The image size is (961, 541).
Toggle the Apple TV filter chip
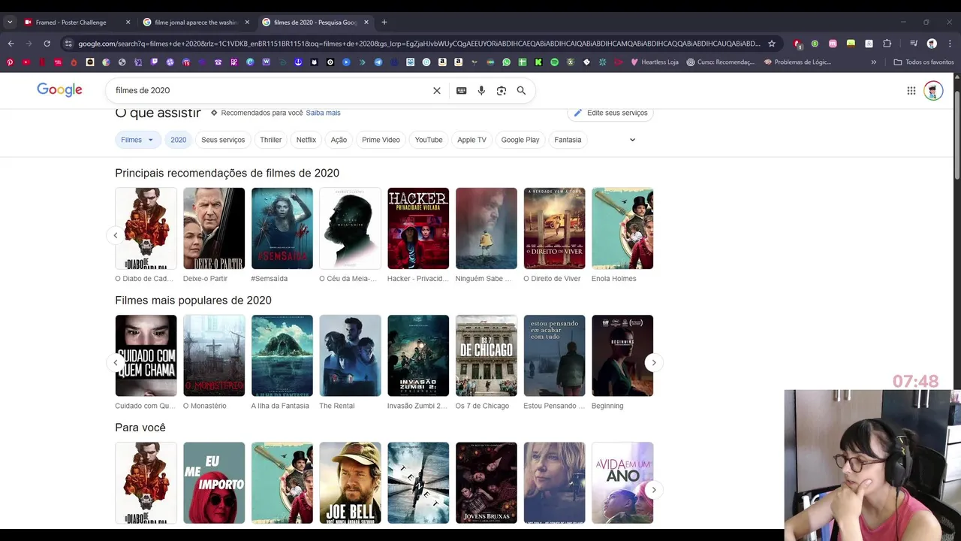tap(471, 140)
